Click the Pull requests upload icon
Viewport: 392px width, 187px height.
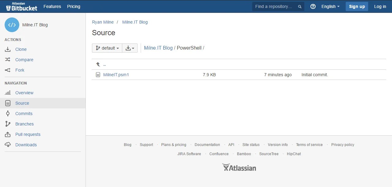tap(8, 134)
